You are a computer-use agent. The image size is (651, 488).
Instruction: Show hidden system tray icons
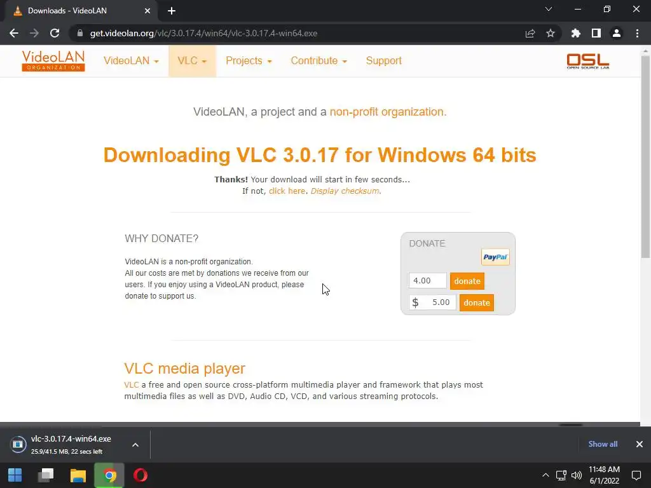[545, 475]
